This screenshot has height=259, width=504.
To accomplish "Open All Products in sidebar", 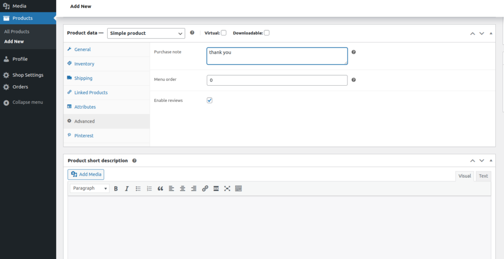I will tap(17, 32).
